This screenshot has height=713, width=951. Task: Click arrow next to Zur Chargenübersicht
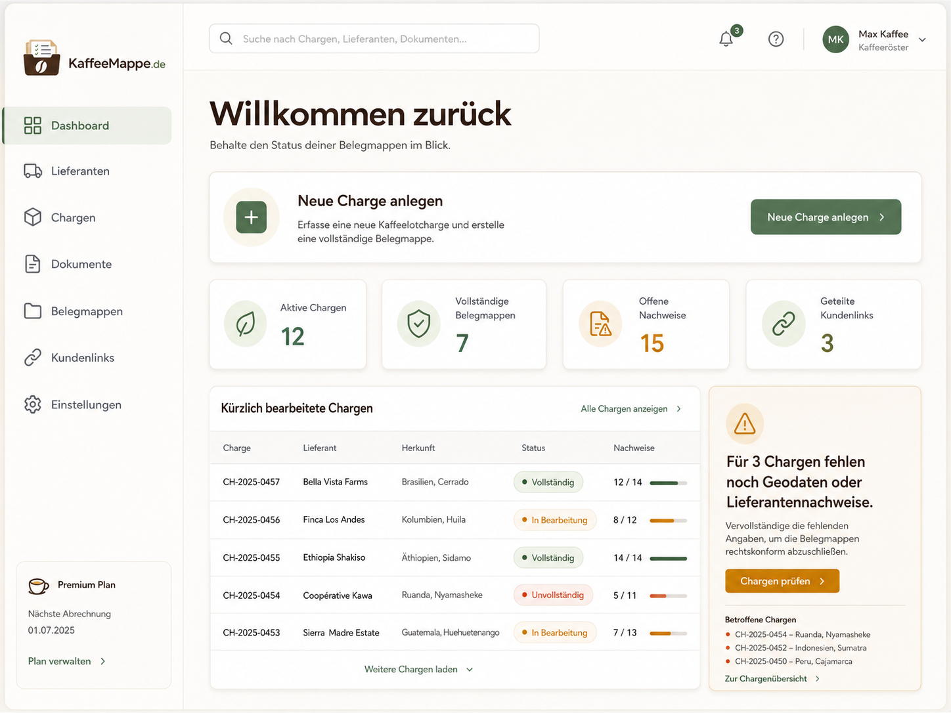tap(817, 679)
